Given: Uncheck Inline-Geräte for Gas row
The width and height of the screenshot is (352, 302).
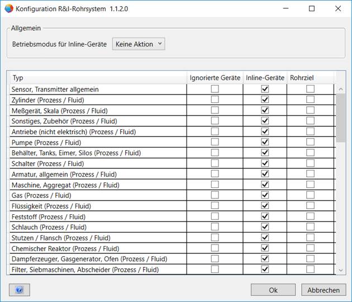Looking at the screenshot, I should click(265, 195).
